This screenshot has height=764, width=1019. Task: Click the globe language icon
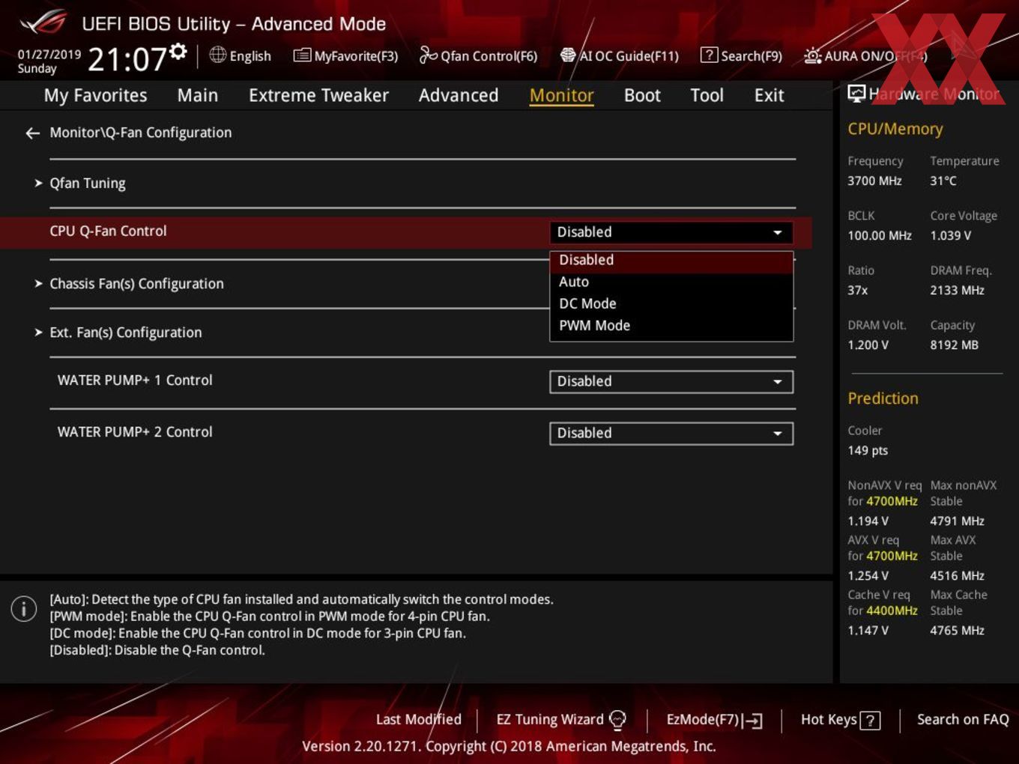coord(217,55)
